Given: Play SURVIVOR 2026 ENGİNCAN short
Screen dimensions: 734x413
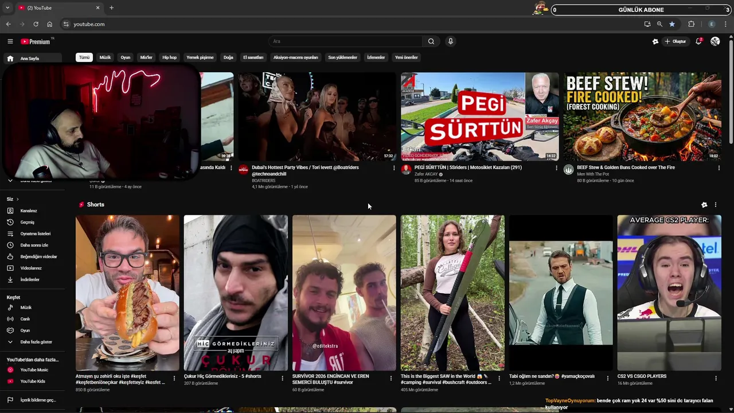Looking at the screenshot, I should [344, 293].
